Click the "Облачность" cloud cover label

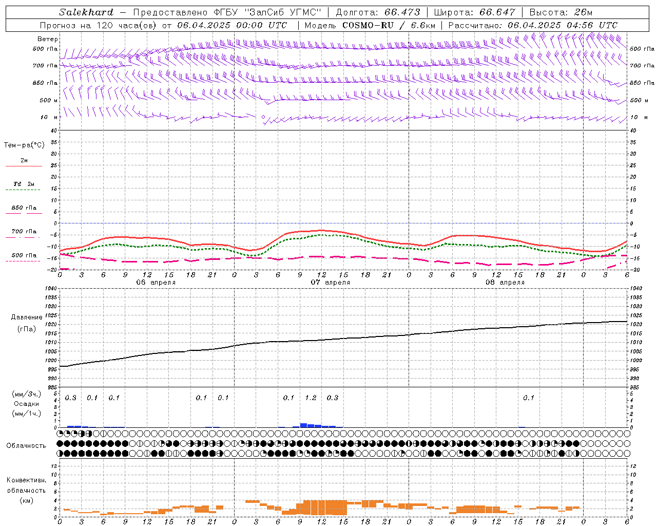tap(26, 446)
